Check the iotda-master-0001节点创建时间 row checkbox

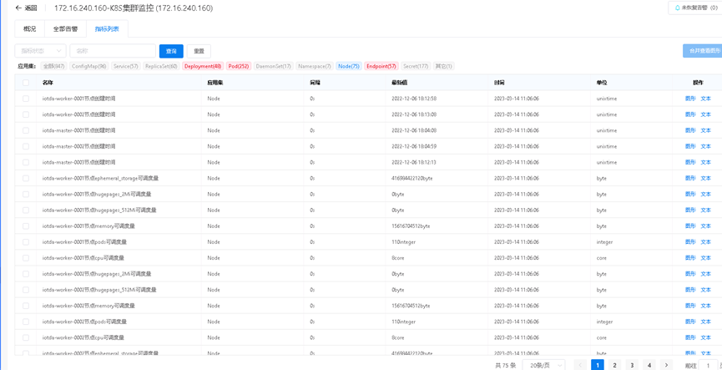click(26, 130)
